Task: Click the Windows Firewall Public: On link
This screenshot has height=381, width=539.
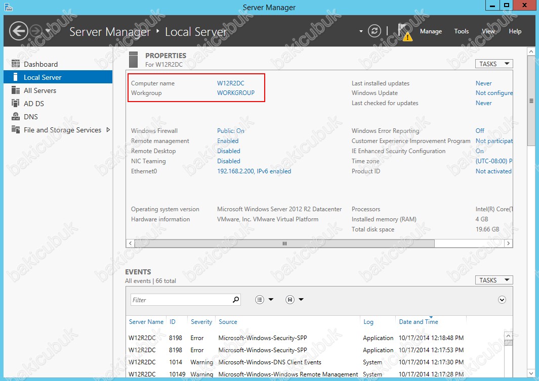Action: (231, 131)
